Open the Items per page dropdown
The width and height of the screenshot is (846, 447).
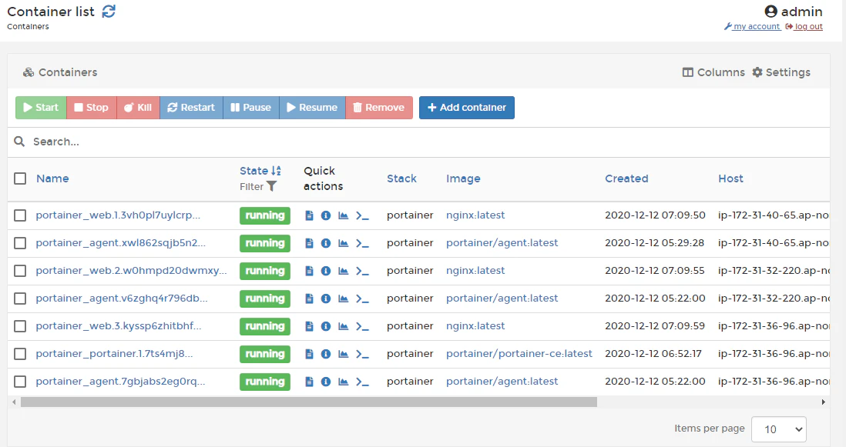click(778, 429)
